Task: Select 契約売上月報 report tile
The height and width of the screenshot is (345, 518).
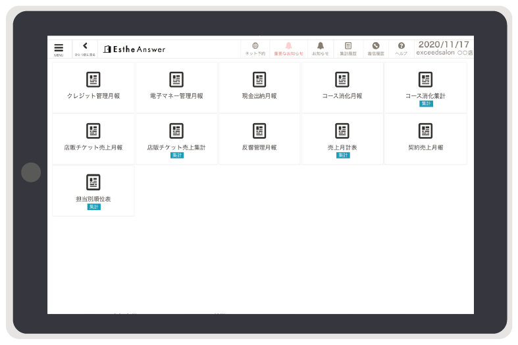Action: click(x=425, y=138)
